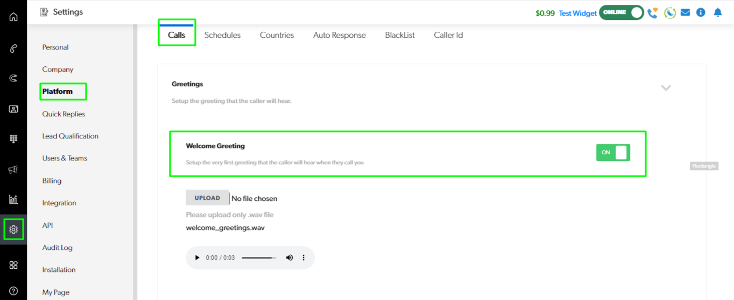734x300 pixels.
Task: Collapse the Greetings section chevron
Action: click(666, 88)
